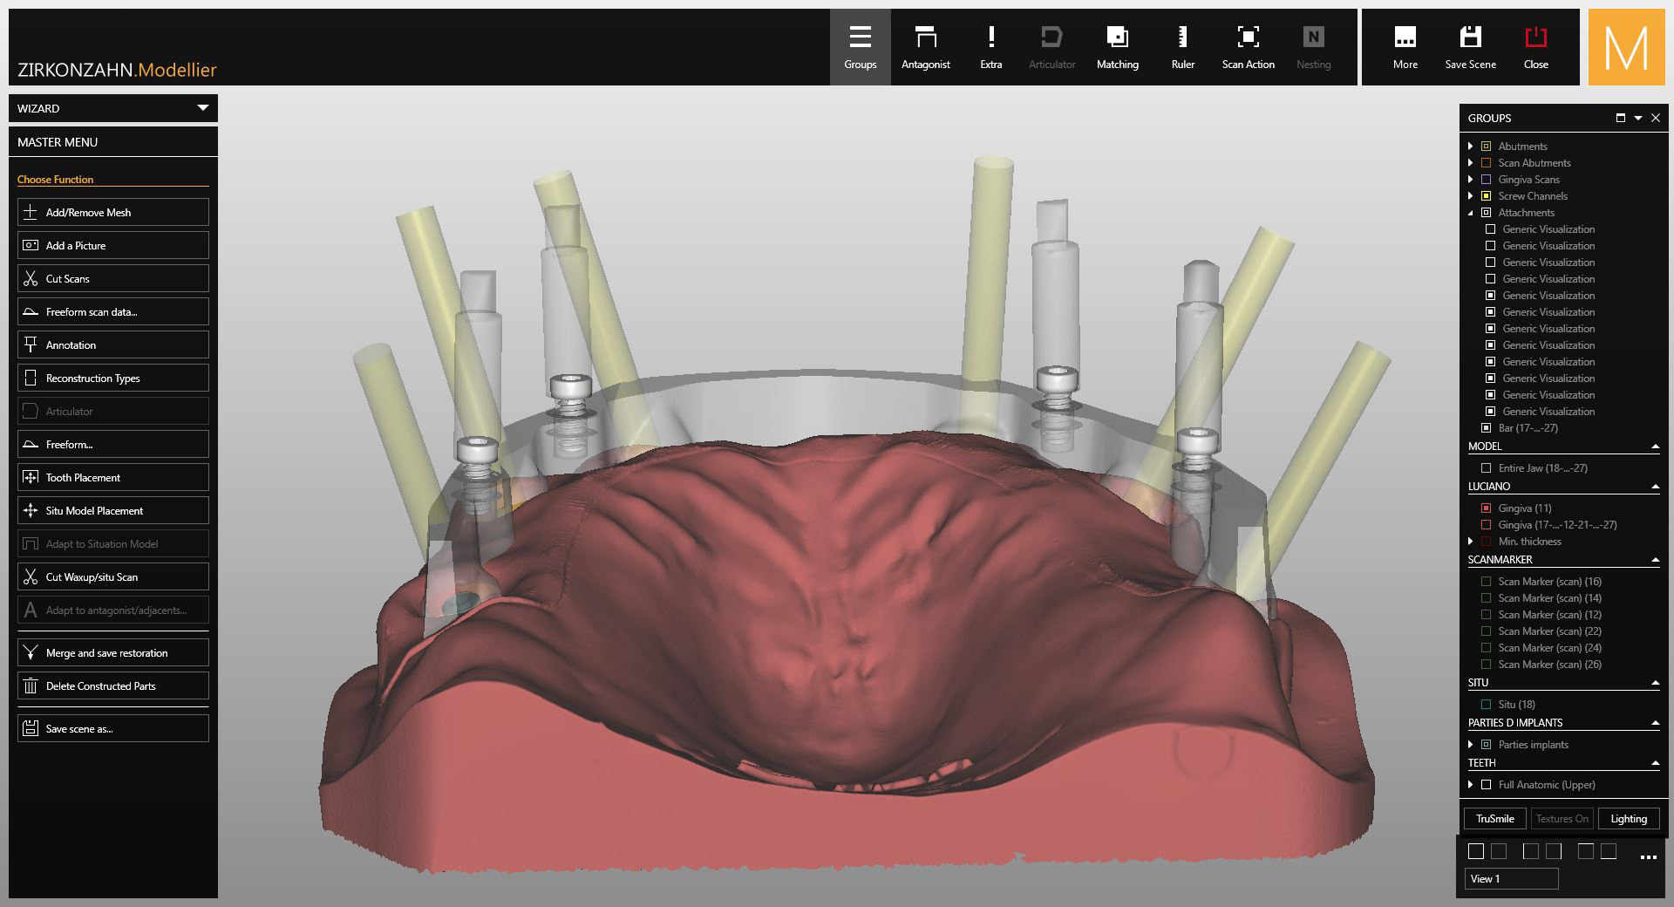This screenshot has height=907, width=1674.
Task: Open the Scan Action tool
Action: pyautogui.click(x=1248, y=47)
